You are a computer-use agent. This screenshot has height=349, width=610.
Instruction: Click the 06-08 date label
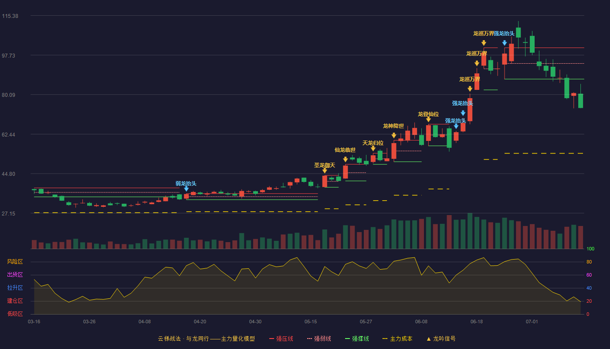421,322
